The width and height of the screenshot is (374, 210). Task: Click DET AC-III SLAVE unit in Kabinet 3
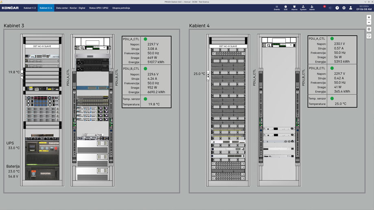pyautogui.click(x=42, y=46)
